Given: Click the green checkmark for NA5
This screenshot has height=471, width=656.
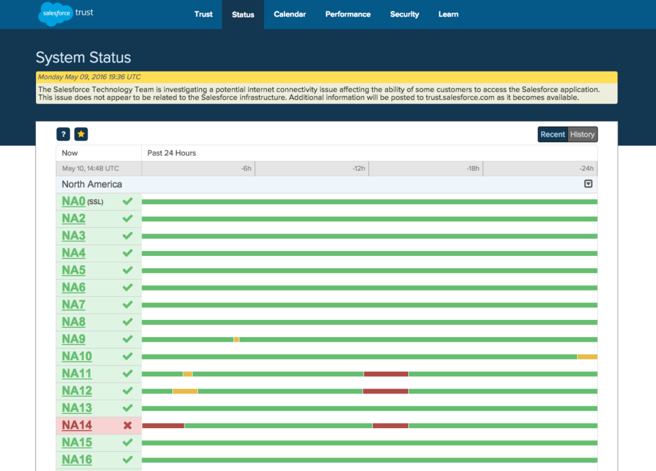Looking at the screenshot, I should tap(127, 270).
